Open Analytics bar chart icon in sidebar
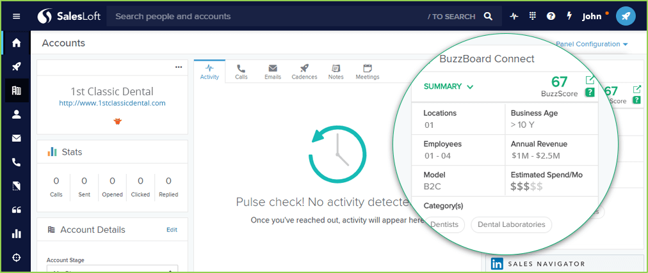The height and width of the screenshot is (273, 648). point(16,234)
